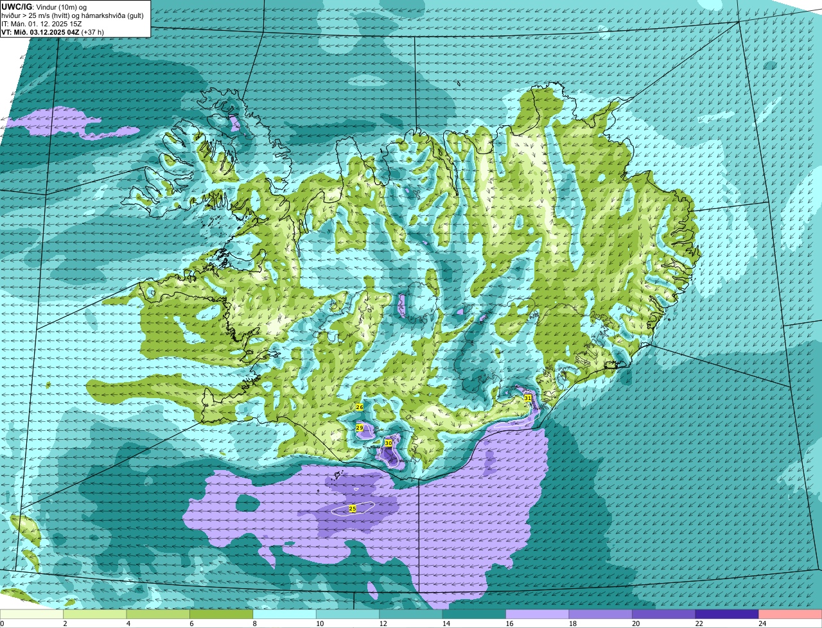Click the medium purple 18–20 m/s legend swatch
Screen dimensions: 822x628
click(600, 614)
